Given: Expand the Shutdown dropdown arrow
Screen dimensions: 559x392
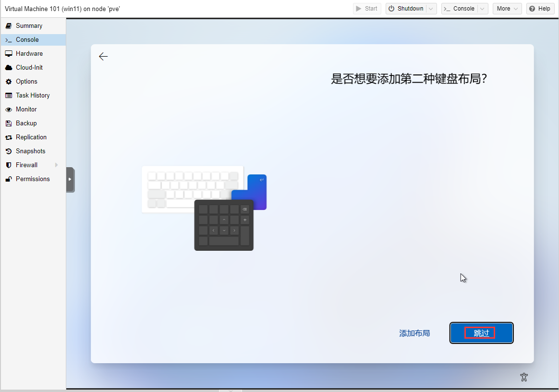Looking at the screenshot, I should pyautogui.click(x=431, y=9).
